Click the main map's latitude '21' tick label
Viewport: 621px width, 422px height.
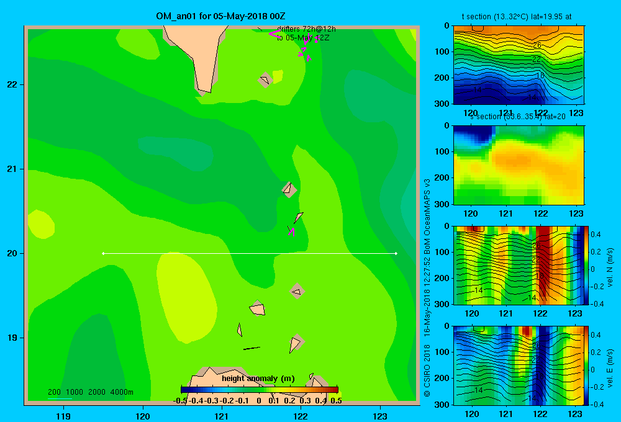[x=12, y=169]
